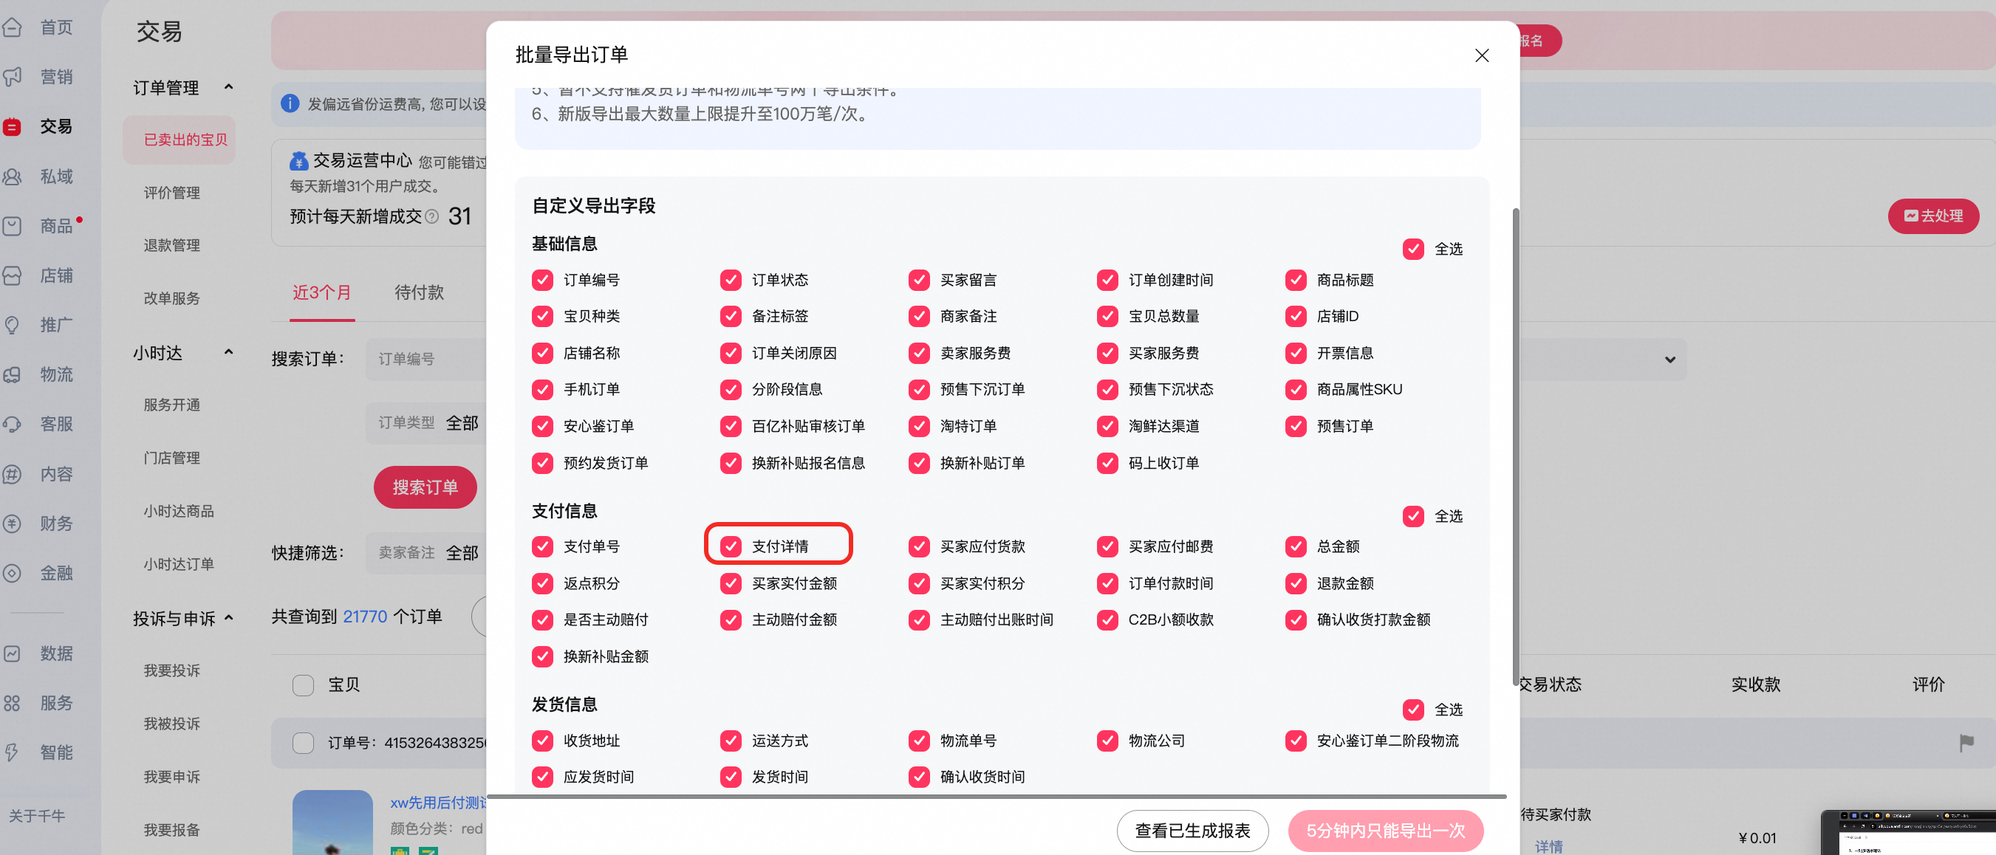Click the 去处理 button
The height and width of the screenshot is (855, 1996).
click(x=1932, y=216)
